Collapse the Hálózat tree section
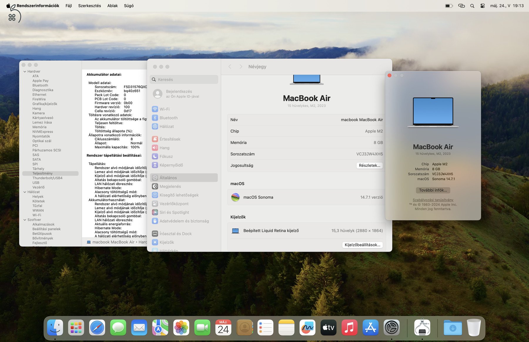529x342 pixels. [x=25, y=192]
